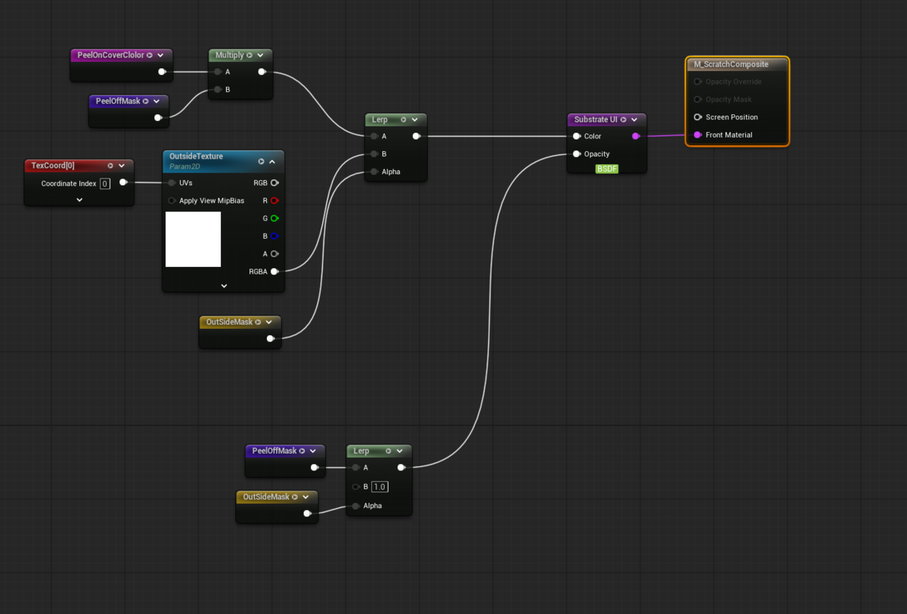The image size is (907, 614).
Task: Click the Apply View MipBias input pin
Action: pos(172,200)
